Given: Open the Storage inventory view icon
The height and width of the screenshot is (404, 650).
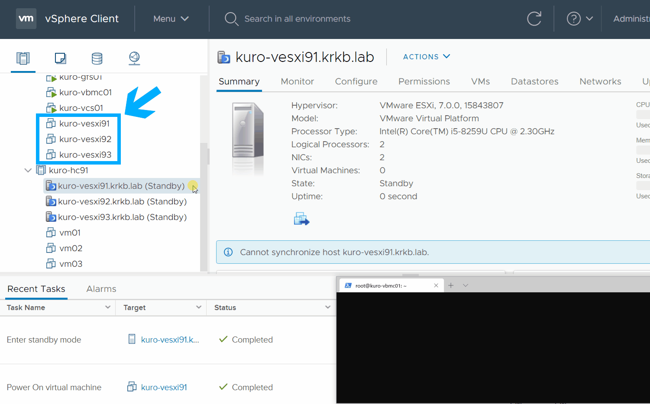Looking at the screenshot, I should (x=97, y=58).
